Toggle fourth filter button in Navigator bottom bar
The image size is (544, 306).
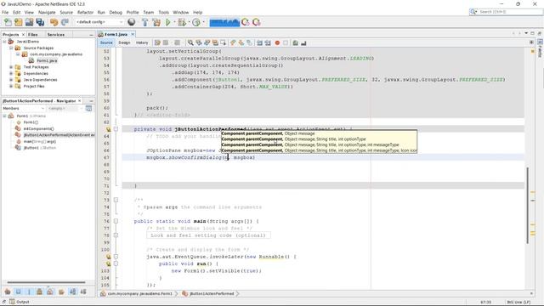click(40, 292)
